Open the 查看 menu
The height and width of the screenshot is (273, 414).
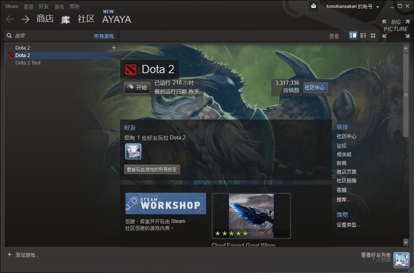pos(29,7)
